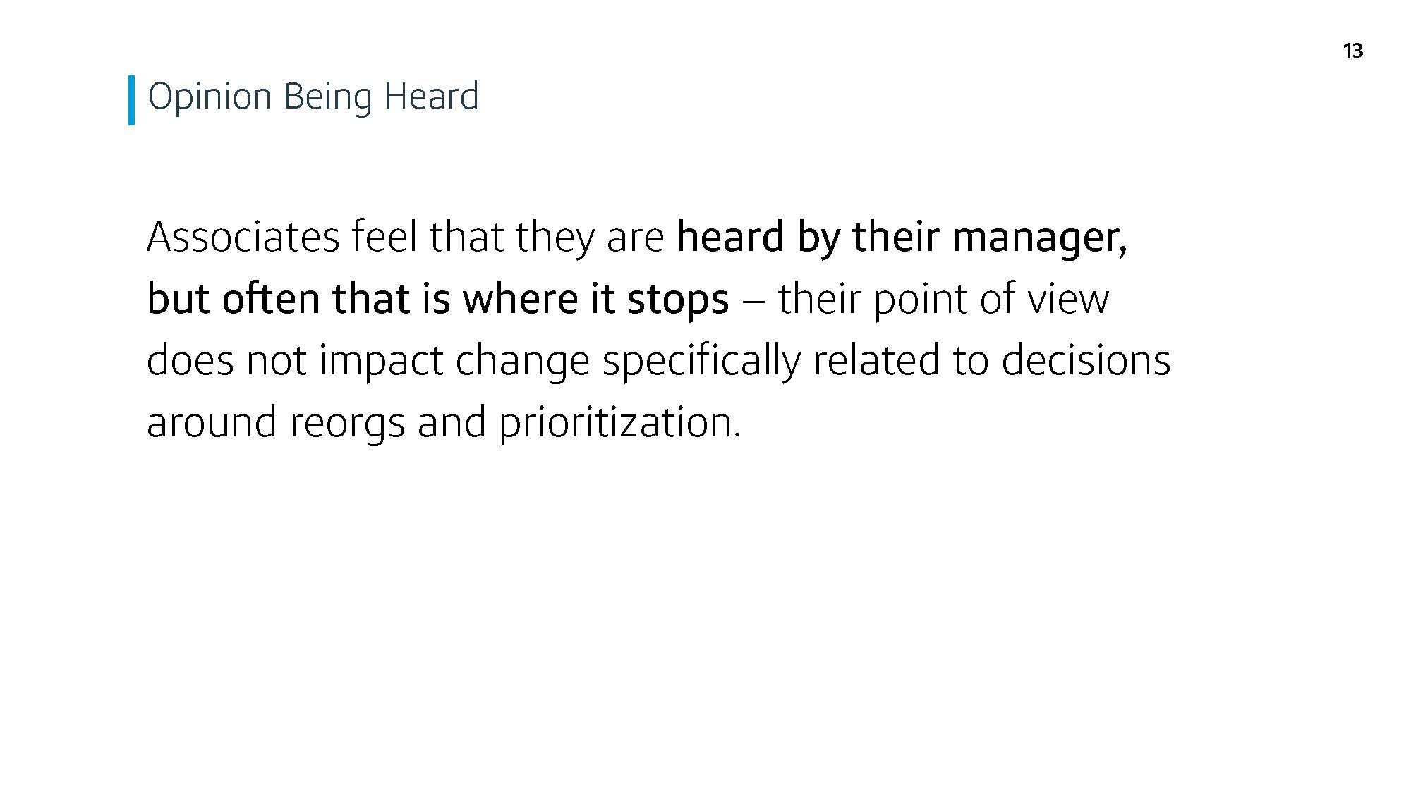Click the word 'they' in the first line

(x=555, y=238)
